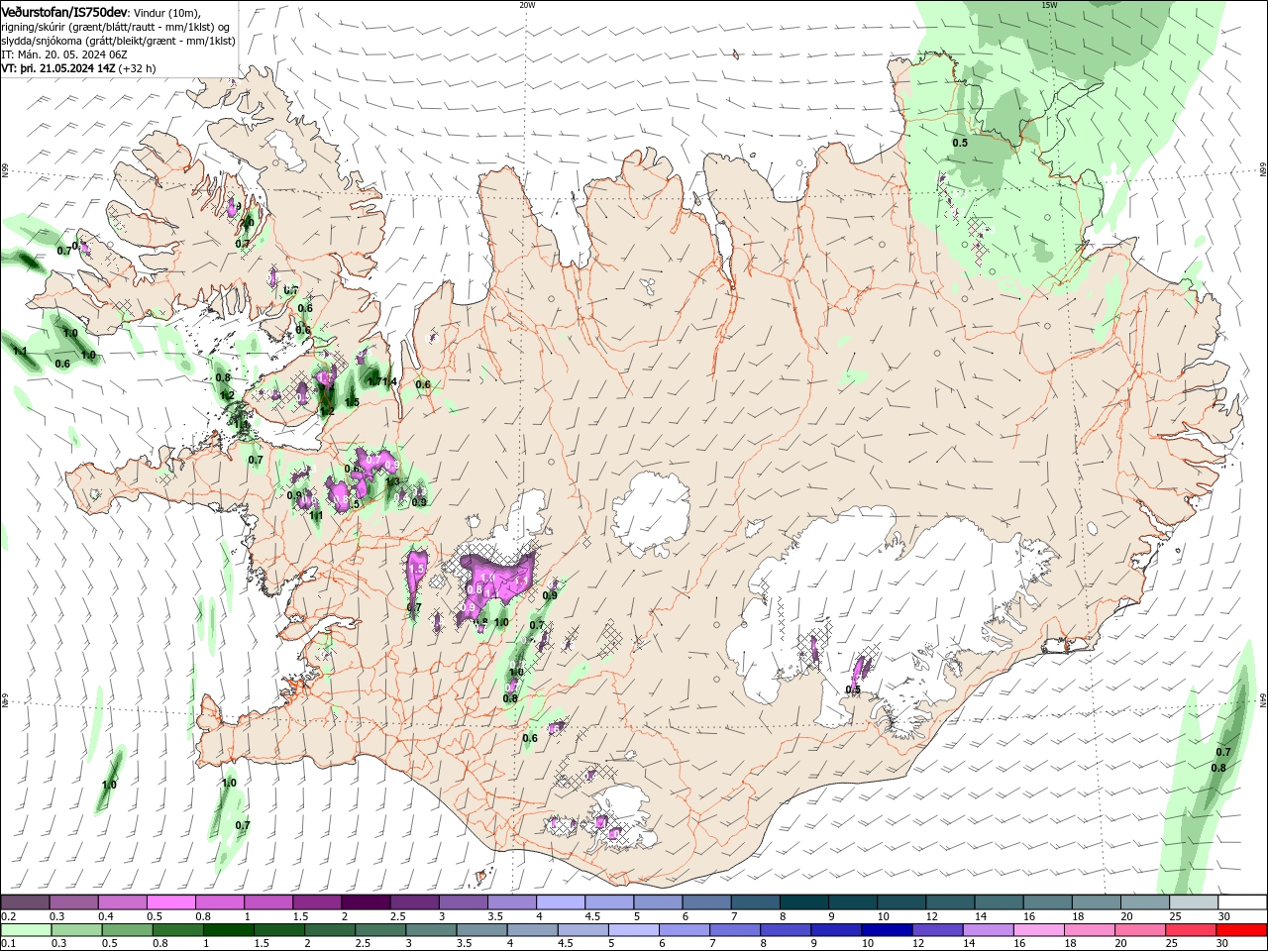Select lower rain legend swatch for 3
Screen dimensions: 1268x951
click(431, 930)
